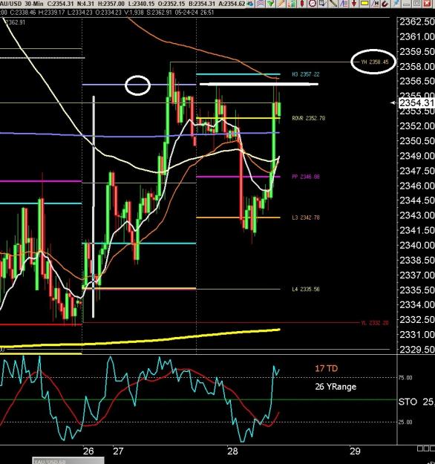Click the green bar chart toolbar icon
The width and height of the screenshot is (435, 464).
click(292, 3)
